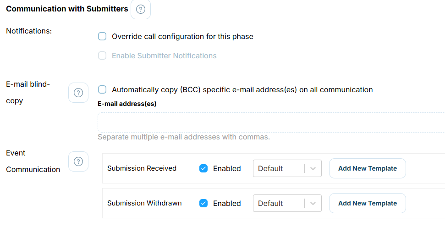Uncheck Enabled for Submission Received
445x233 pixels.
203,168
